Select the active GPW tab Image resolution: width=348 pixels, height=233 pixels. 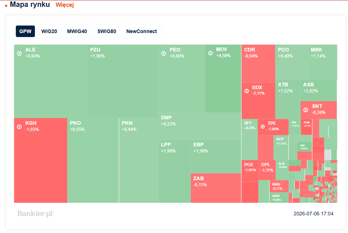[25, 31]
